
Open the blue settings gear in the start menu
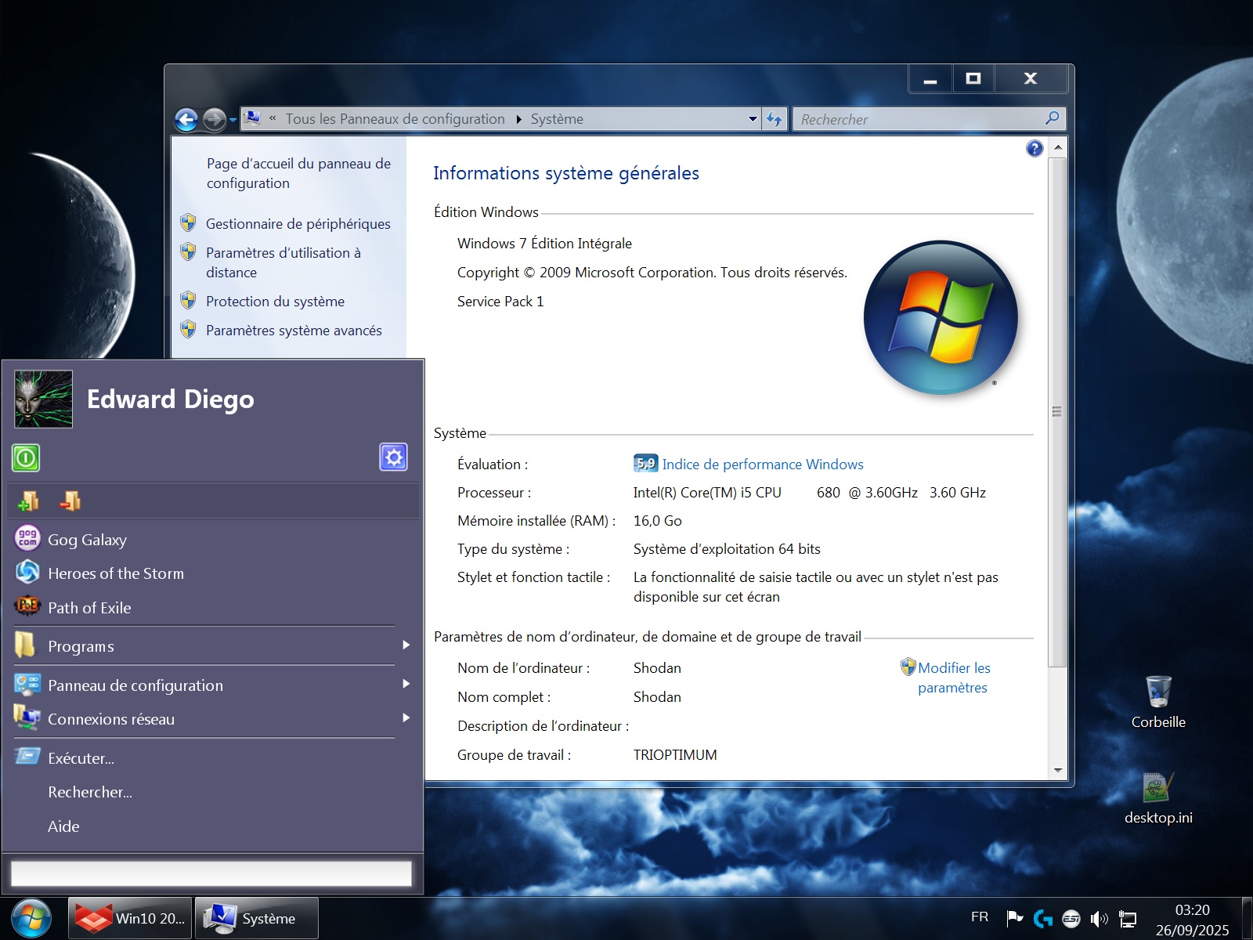coord(394,458)
